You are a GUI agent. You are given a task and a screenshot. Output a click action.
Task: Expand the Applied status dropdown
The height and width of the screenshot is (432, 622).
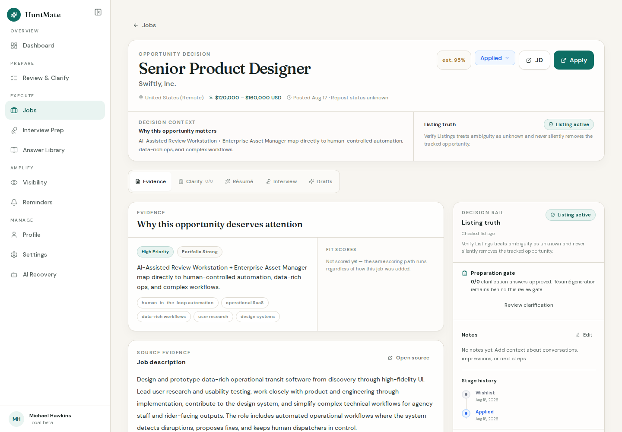[495, 58]
